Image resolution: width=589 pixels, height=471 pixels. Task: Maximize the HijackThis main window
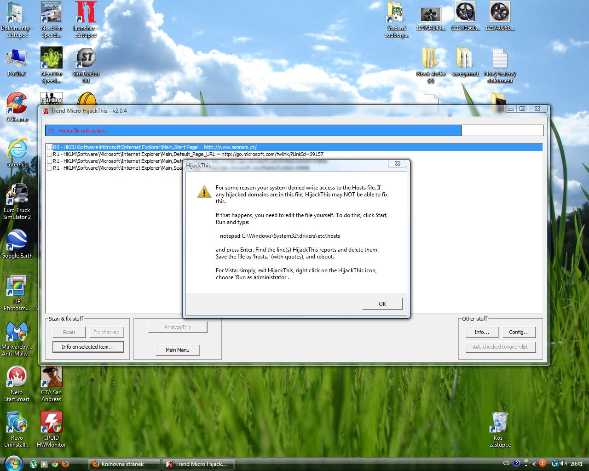click(x=522, y=109)
